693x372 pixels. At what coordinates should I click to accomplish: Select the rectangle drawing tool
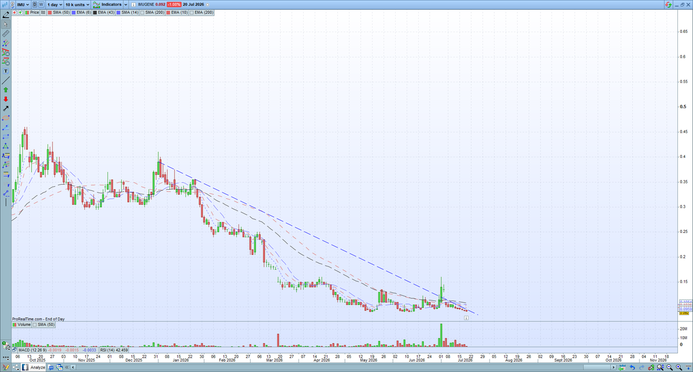click(x=6, y=136)
